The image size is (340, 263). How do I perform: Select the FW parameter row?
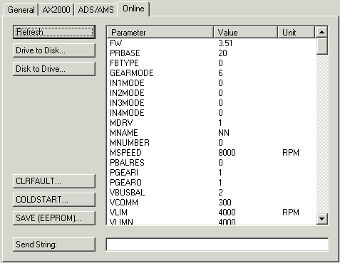(212, 43)
